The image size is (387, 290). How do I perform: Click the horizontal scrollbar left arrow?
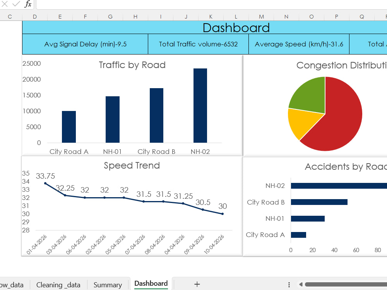coord(301,284)
